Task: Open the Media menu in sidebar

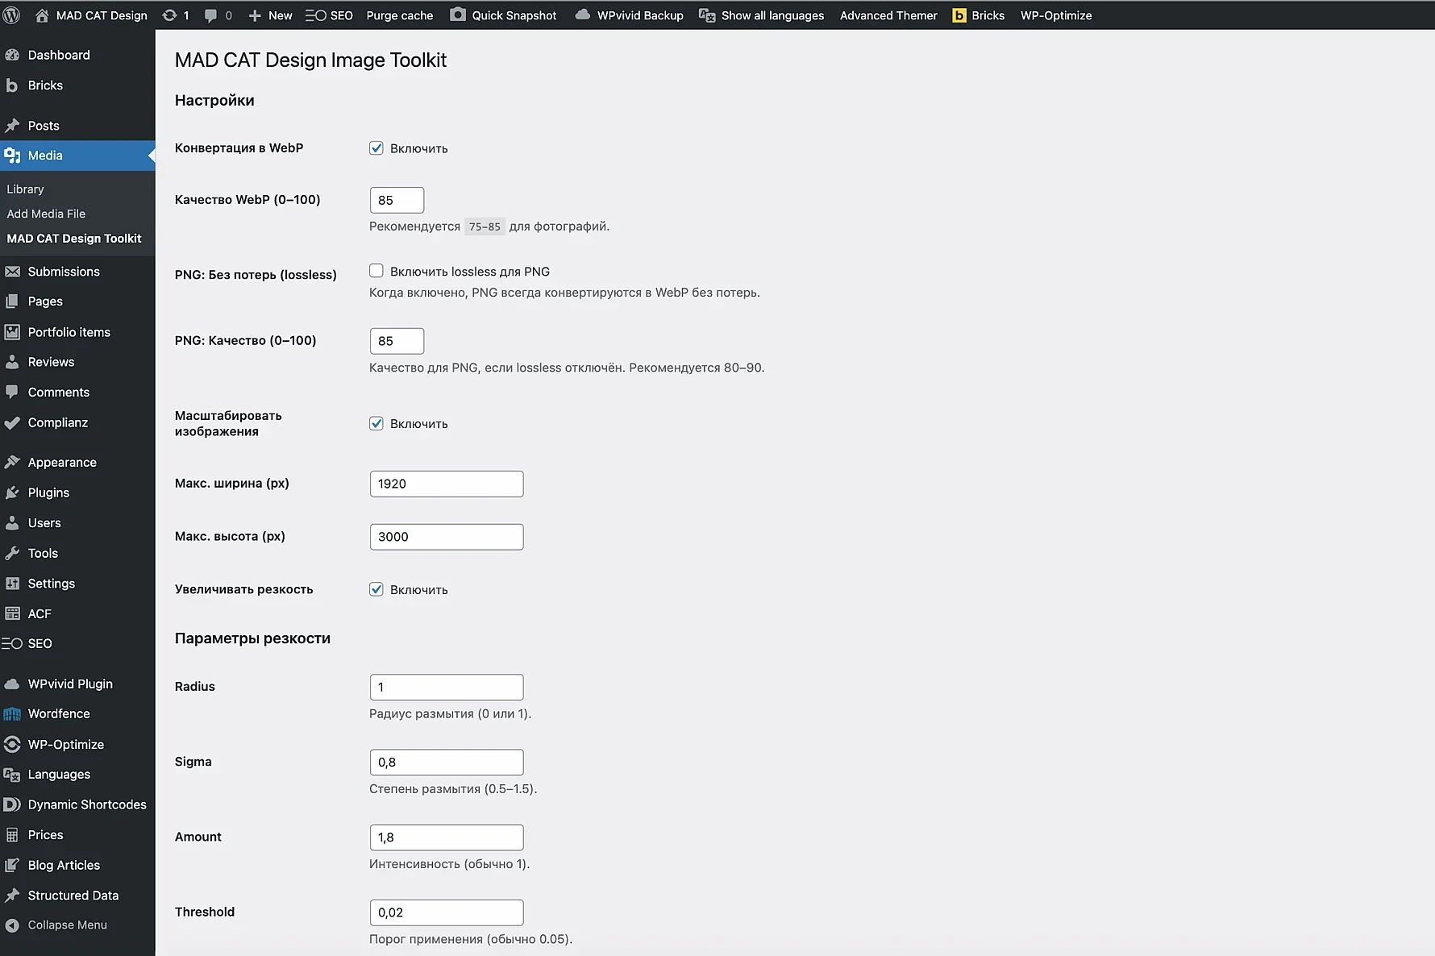Action: pos(77,156)
